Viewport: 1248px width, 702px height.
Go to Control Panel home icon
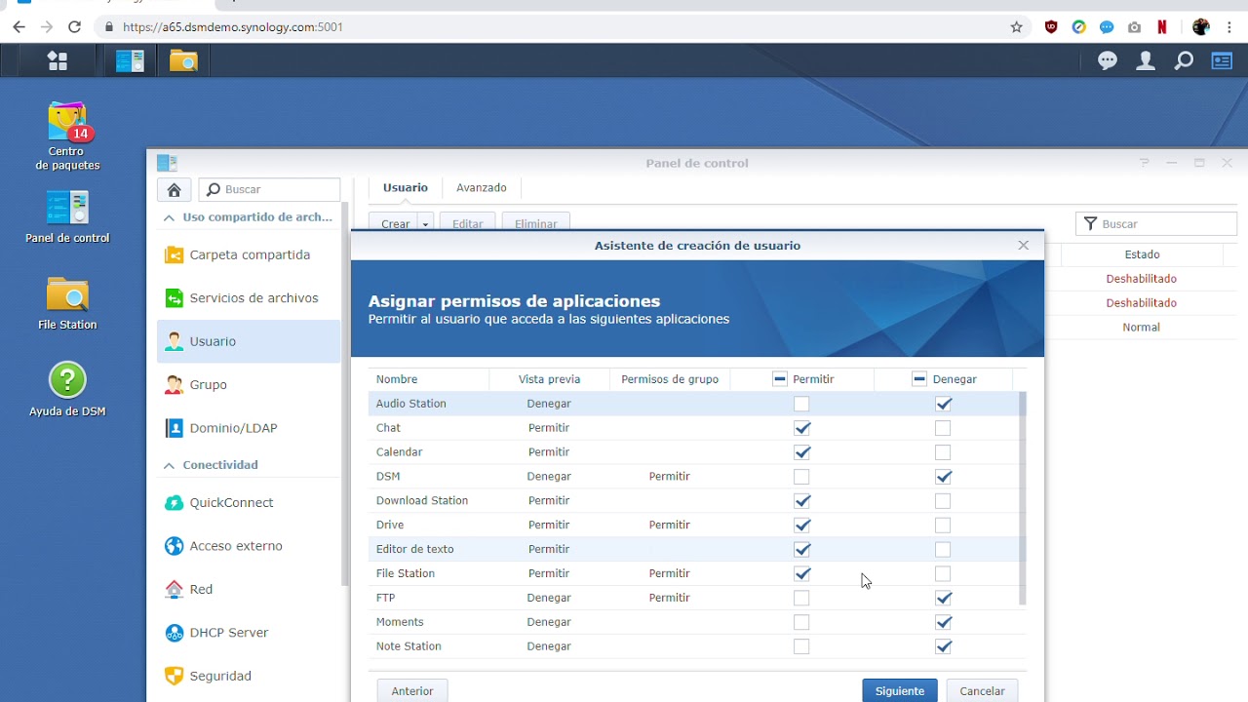click(174, 189)
